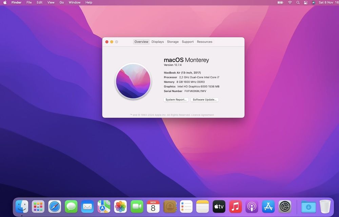The height and width of the screenshot is (217, 339).
Task: Click the battery status icon
Action: coord(280,3)
